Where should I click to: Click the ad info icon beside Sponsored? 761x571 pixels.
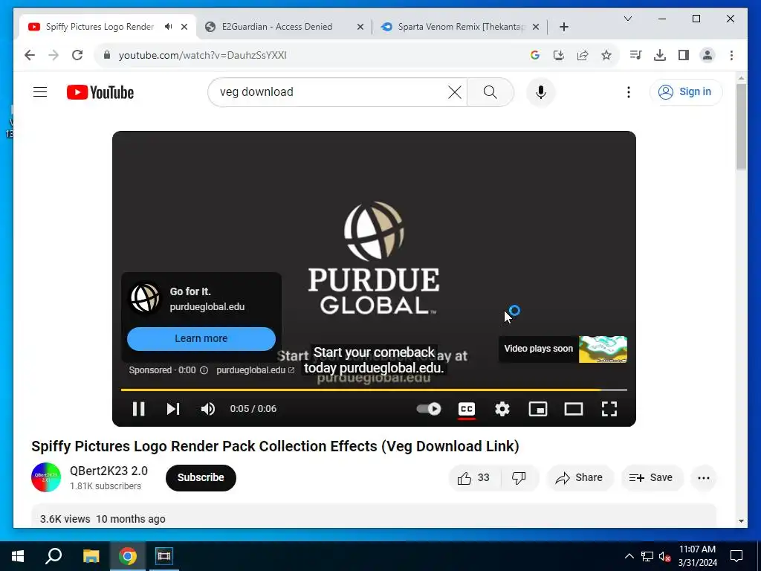coord(204,370)
